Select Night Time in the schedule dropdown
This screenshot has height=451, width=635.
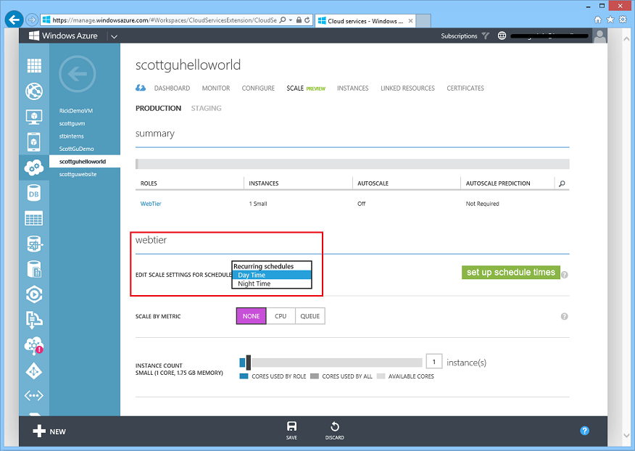coord(272,284)
